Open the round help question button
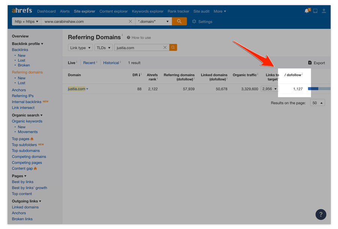The height and width of the screenshot is (229, 338). coord(321,214)
